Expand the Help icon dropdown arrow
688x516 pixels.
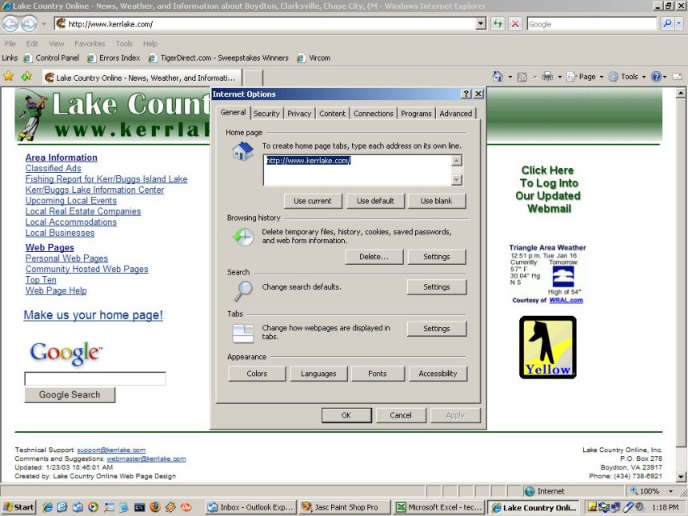click(x=665, y=78)
